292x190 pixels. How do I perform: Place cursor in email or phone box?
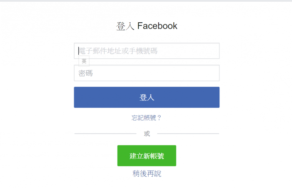pos(147,51)
